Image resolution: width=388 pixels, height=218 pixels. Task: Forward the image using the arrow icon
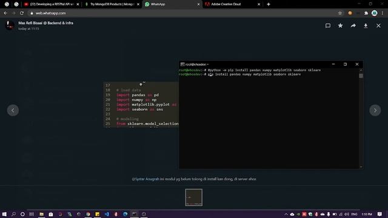coord(353,25)
